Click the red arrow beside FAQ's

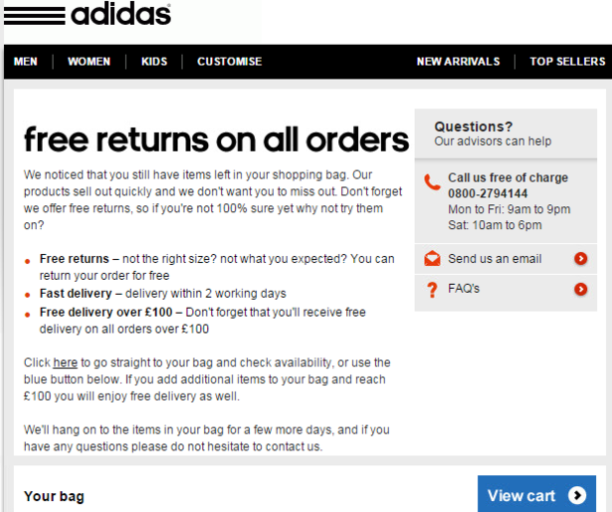(x=580, y=289)
